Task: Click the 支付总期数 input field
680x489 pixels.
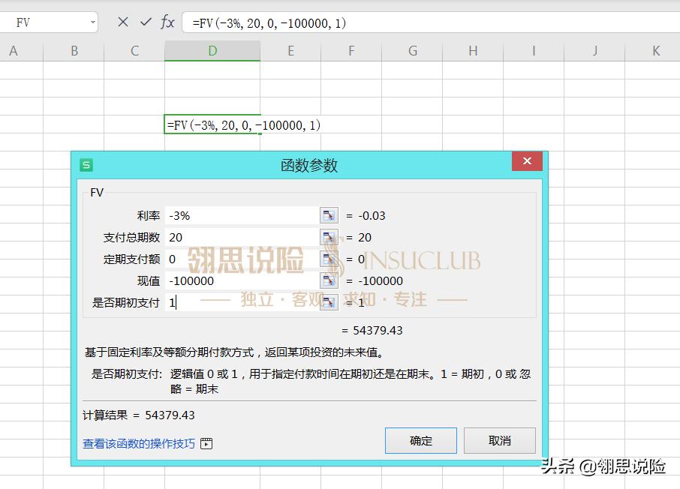Action: tap(242, 237)
